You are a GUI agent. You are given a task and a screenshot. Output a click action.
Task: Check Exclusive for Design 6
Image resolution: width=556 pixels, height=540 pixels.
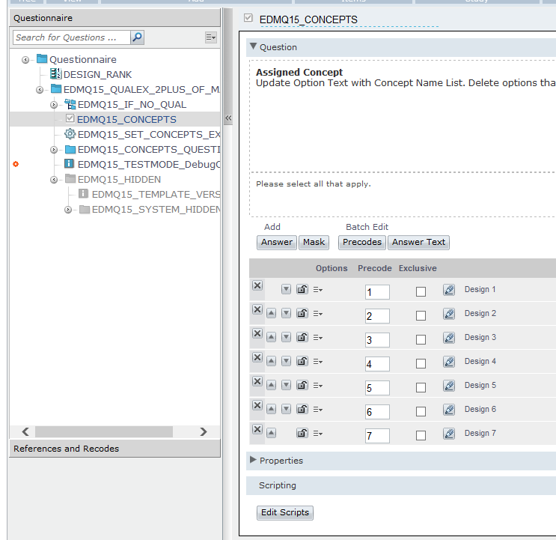click(x=421, y=412)
